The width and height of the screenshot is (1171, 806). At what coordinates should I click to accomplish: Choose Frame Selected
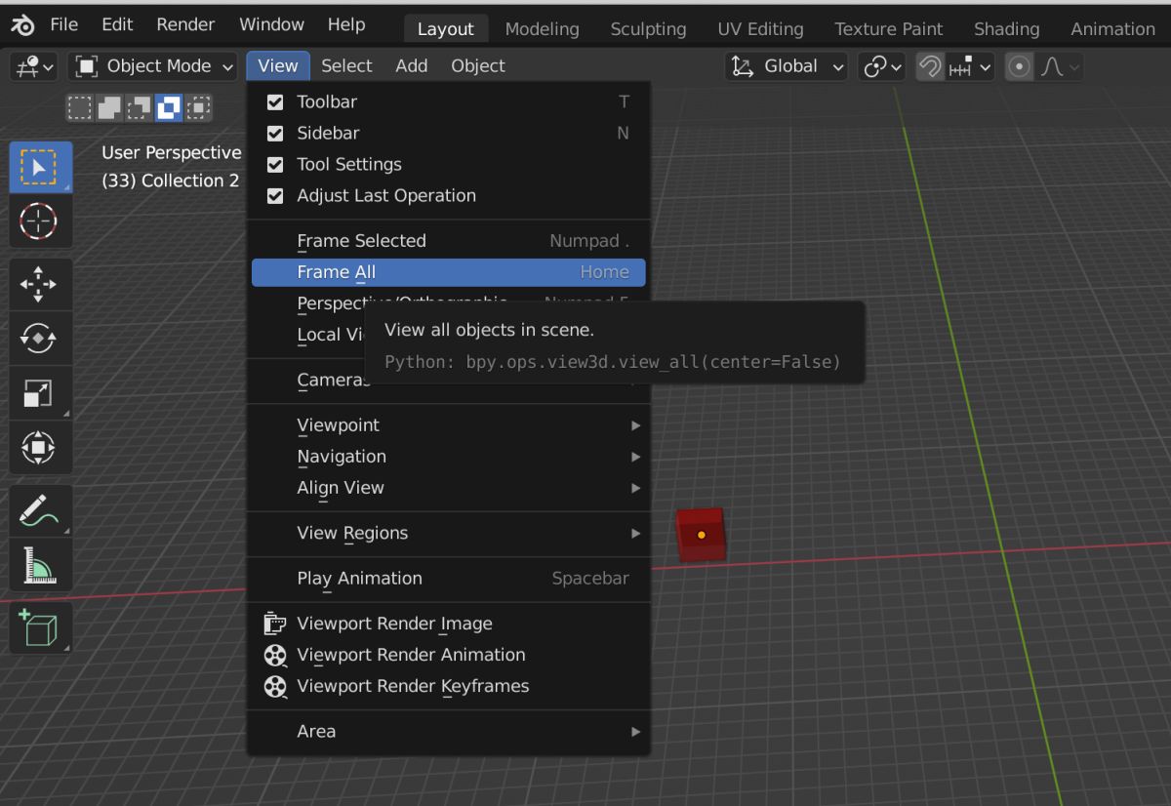click(x=448, y=241)
